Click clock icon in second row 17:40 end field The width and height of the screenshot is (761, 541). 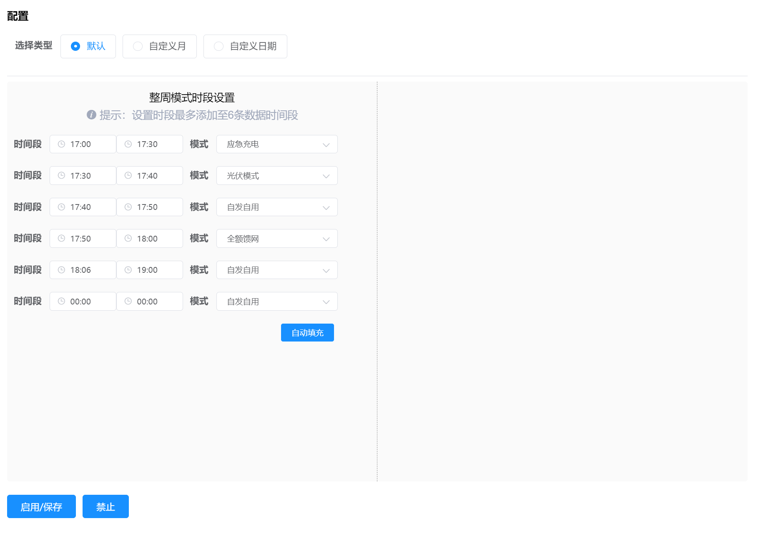[128, 175]
